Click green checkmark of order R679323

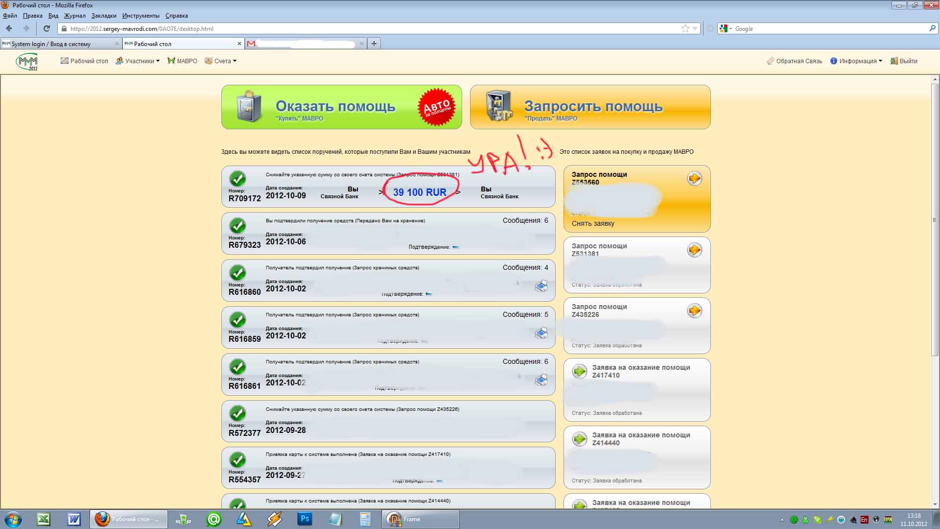[x=238, y=225]
